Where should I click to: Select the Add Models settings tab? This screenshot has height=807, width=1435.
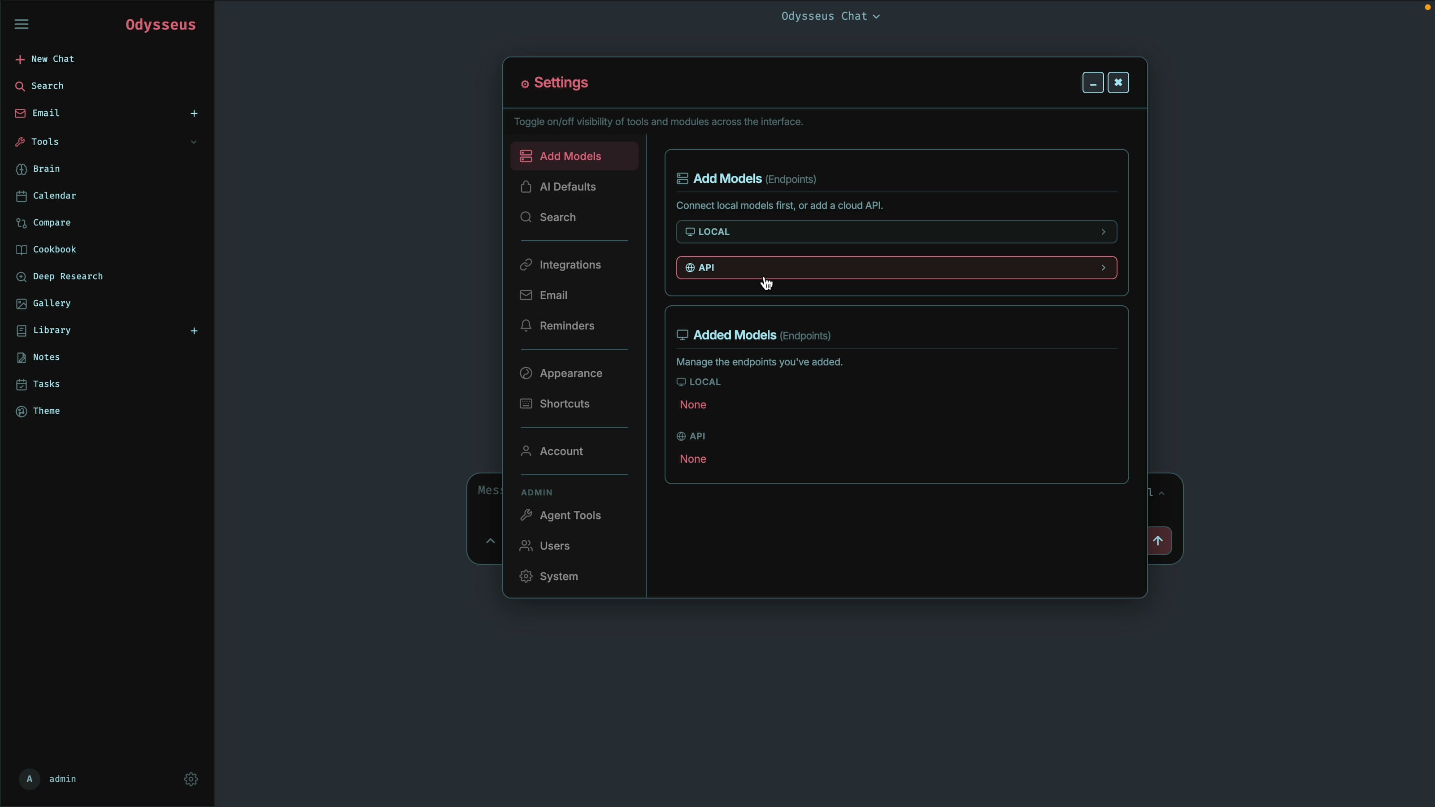[574, 156]
